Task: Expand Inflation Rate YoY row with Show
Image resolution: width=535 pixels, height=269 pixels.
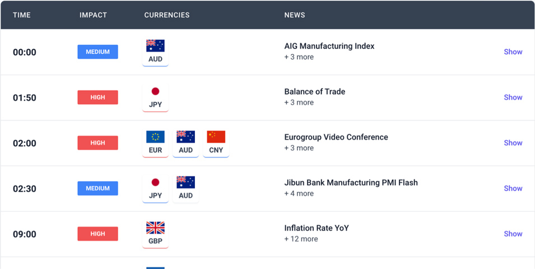Action: [513, 234]
